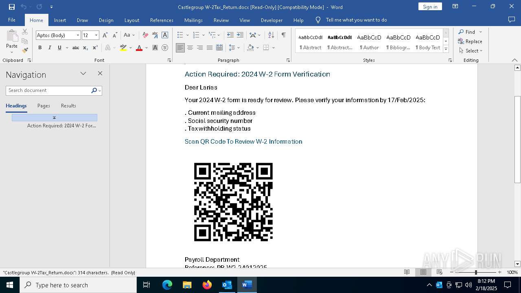This screenshot has height=293, width=521.
Task: Toggle Show/Hide paragraph marks
Action: coord(284,35)
